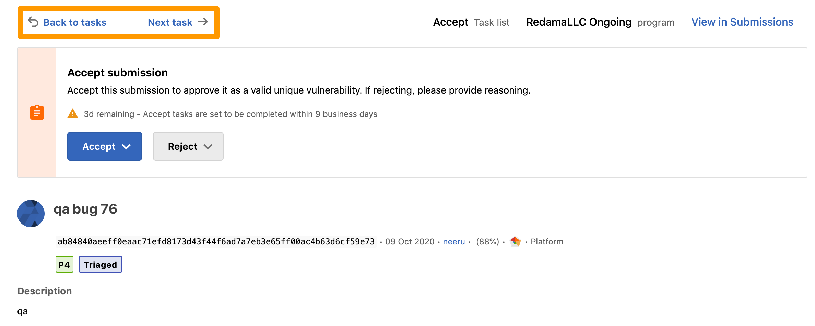Click the Reject button
Image resolution: width=815 pixels, height=326 pixels.
tap(188, 146)
